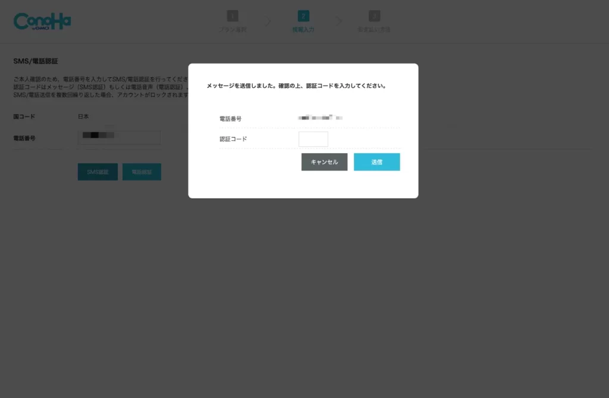This screenshot has width=609, height=398.
Task: Click the キャンセル cancel button
Action: tap(324, 162)
